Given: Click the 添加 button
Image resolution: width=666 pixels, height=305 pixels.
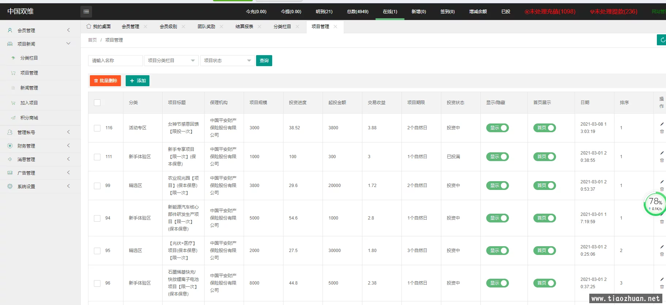Looking at the screenshot, I should click(137, 81).
